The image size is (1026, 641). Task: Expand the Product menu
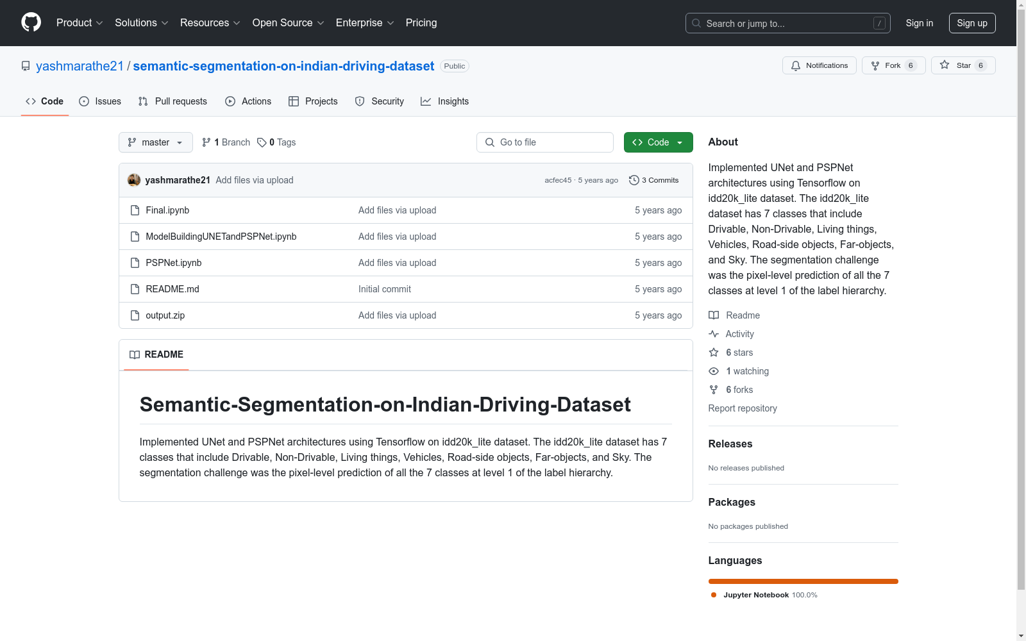(x=80, y=23)
